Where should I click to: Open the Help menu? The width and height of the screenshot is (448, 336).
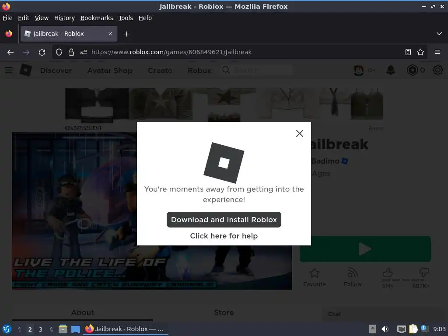click(x=145, y=18)
